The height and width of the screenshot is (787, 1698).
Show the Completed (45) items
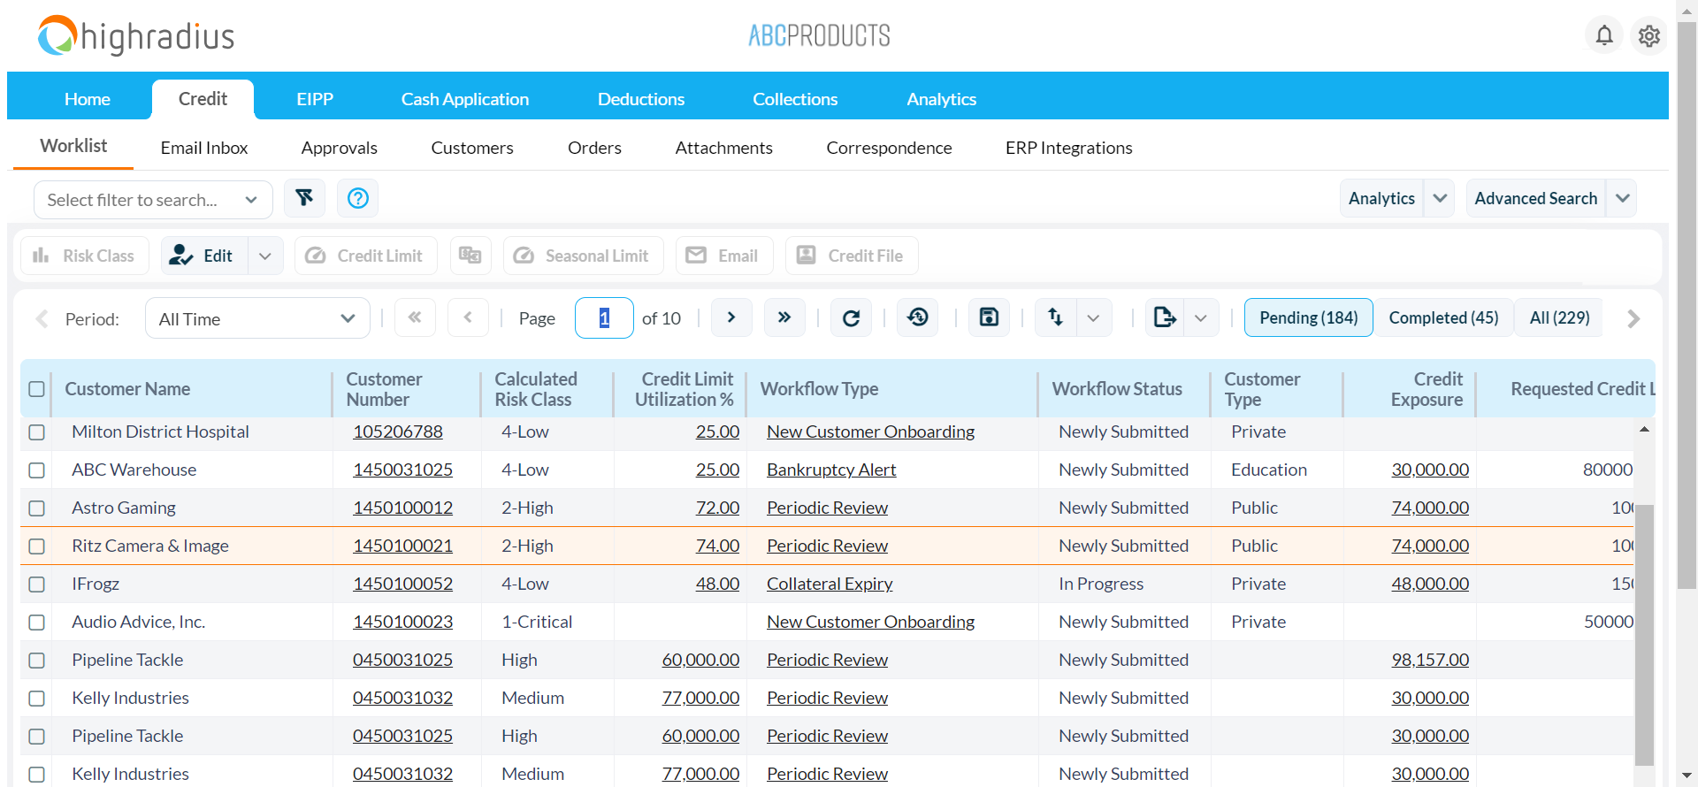(1443, 317)
